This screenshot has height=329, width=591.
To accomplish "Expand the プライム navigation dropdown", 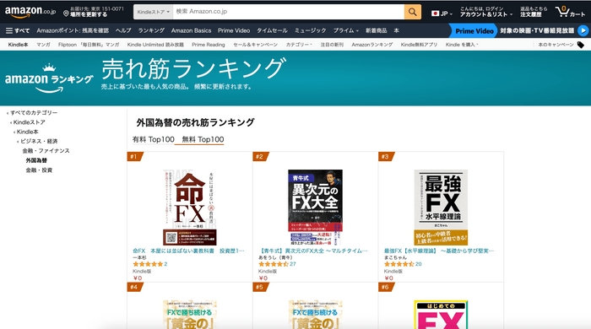I will [x=345, y=30].
